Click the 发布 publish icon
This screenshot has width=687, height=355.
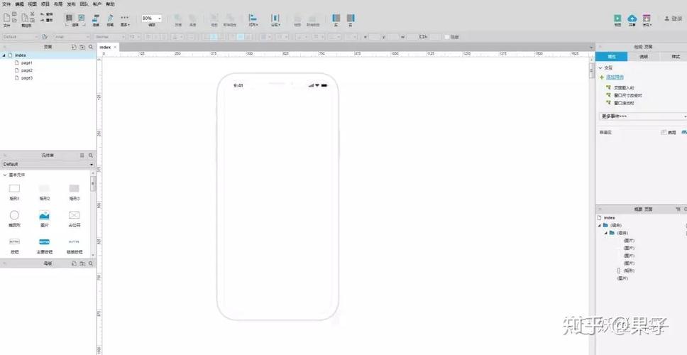tap(647, 20)
